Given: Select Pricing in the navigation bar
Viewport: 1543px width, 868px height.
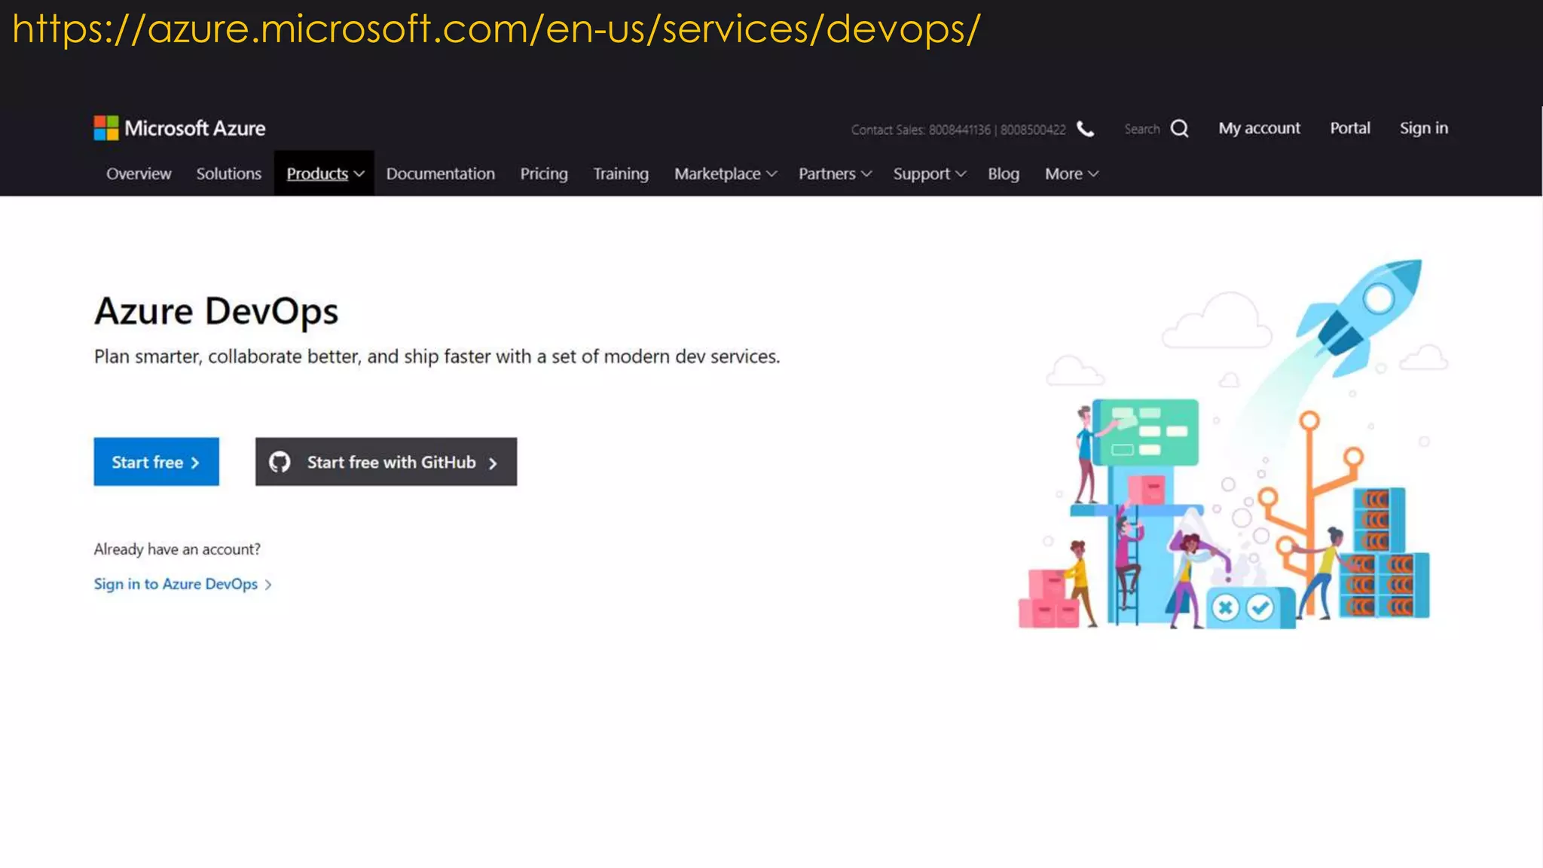Looking at the screenshot, I should pyautogui.click(x=544, y=174).
